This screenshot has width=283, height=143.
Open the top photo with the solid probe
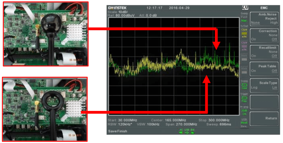tap(46, 34)
